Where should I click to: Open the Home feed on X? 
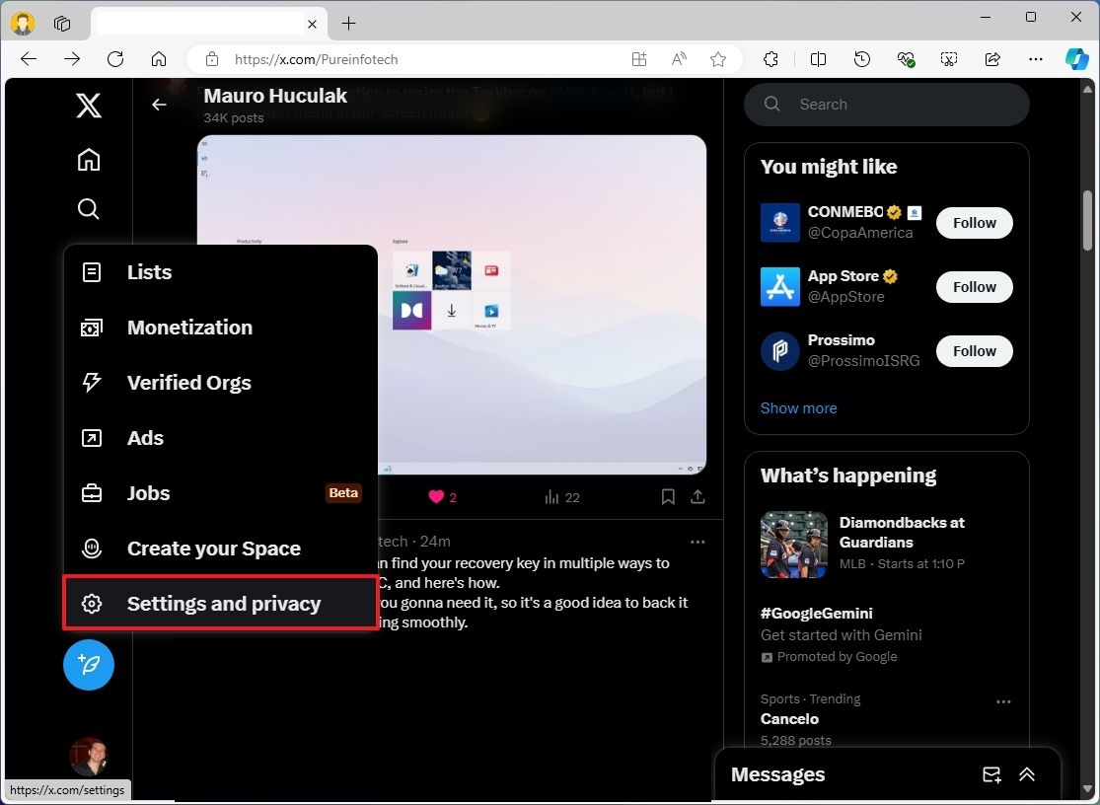(x=89, y=159)
